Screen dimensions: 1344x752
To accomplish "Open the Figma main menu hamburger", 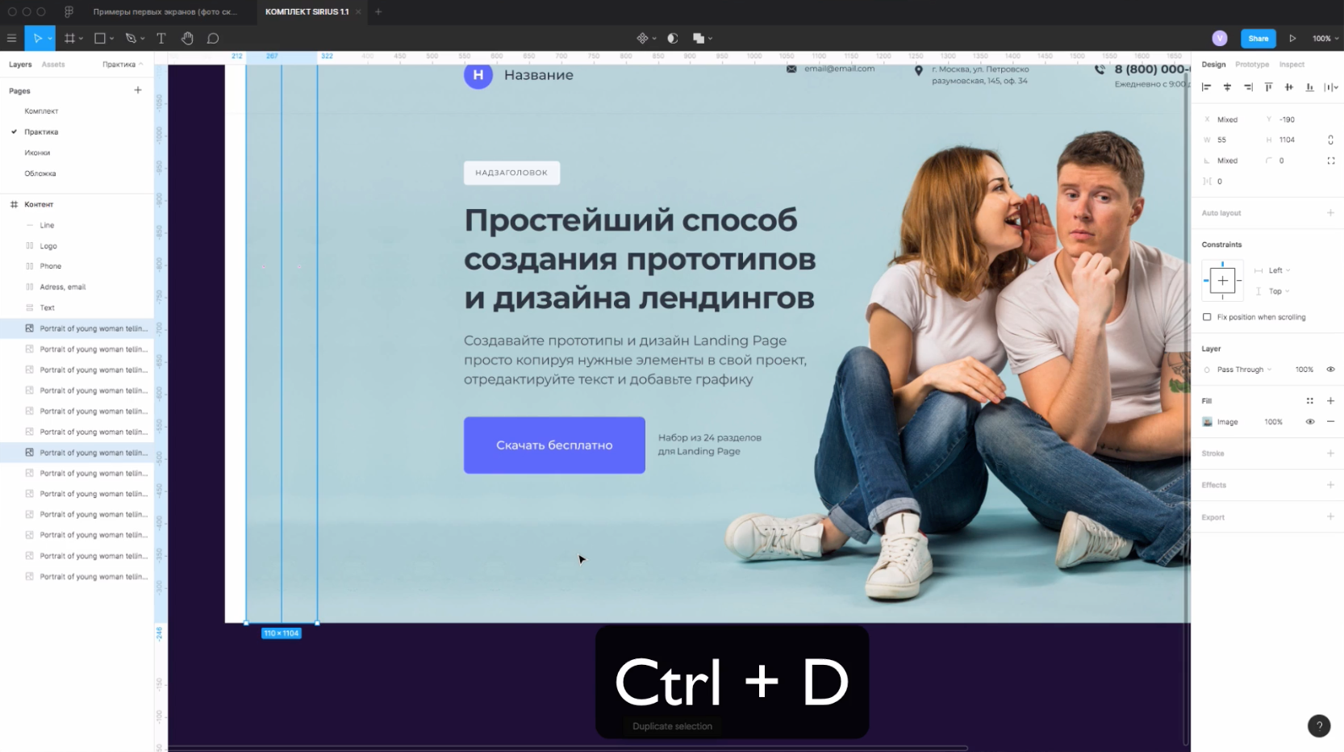I will coord(11,38).
